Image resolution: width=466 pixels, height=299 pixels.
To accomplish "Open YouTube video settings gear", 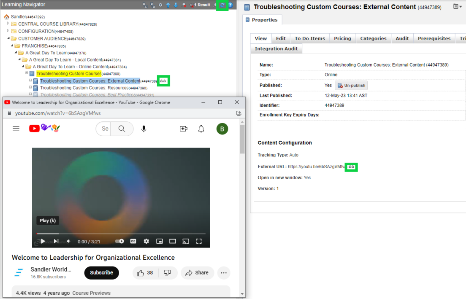I will (146, 241).
